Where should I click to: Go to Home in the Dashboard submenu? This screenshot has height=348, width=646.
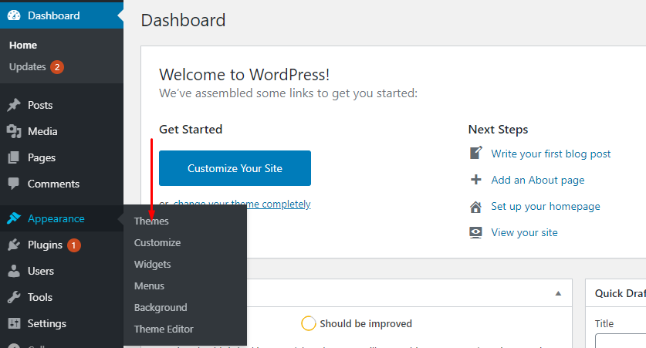(23, 46)
